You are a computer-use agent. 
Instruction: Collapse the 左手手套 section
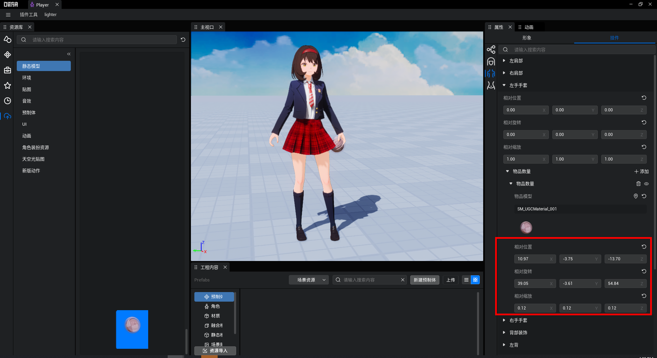(x=504, y=85)
